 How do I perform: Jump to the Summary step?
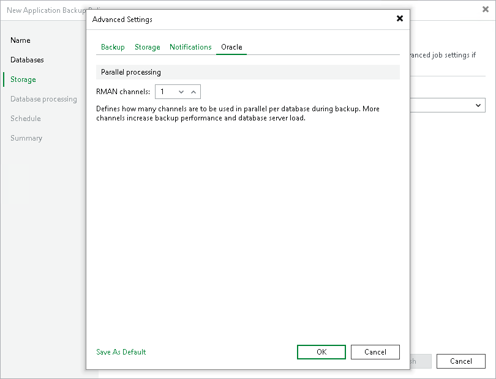click(x=26, y=138)
